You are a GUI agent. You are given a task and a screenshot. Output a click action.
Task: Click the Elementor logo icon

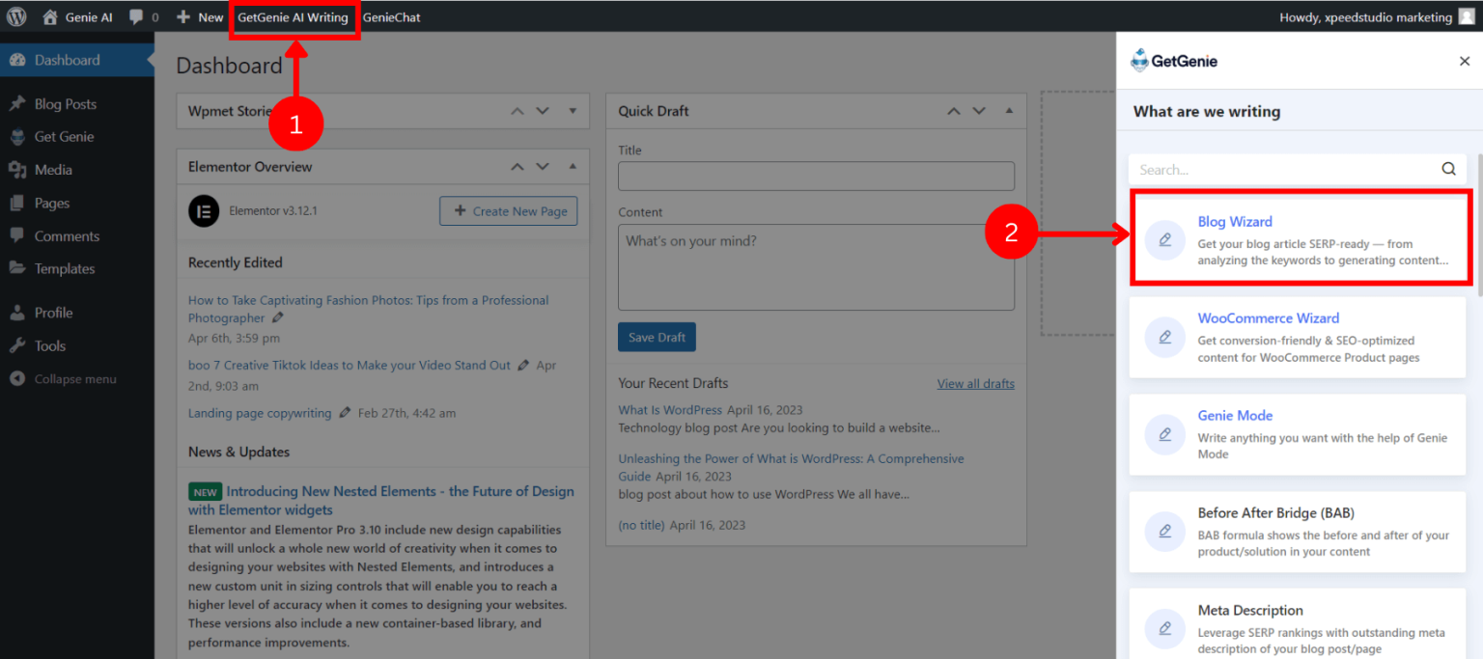tap(204, 210)
